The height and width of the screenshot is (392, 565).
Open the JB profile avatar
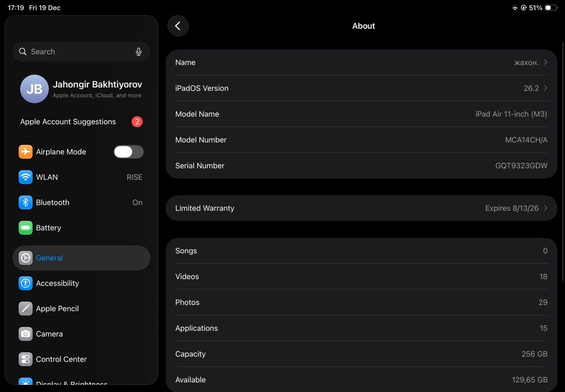click(34, 89)
